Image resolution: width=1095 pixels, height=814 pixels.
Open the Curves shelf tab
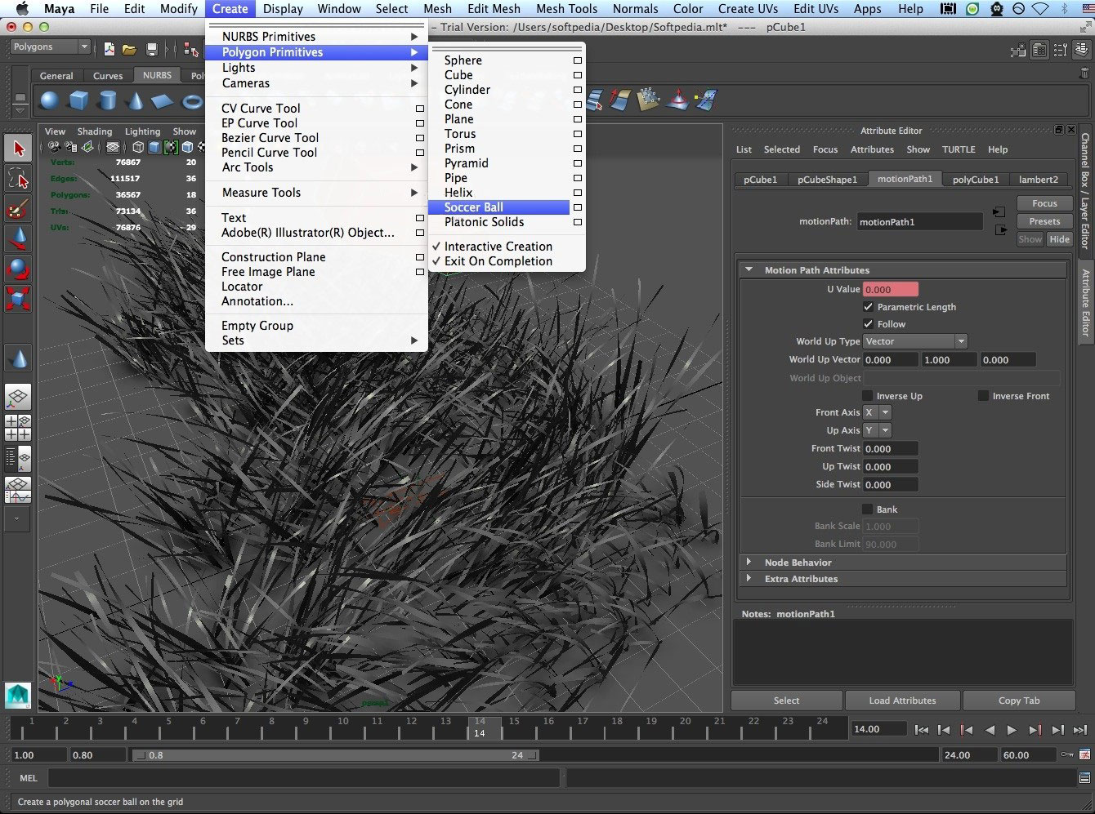pos(108,76)
